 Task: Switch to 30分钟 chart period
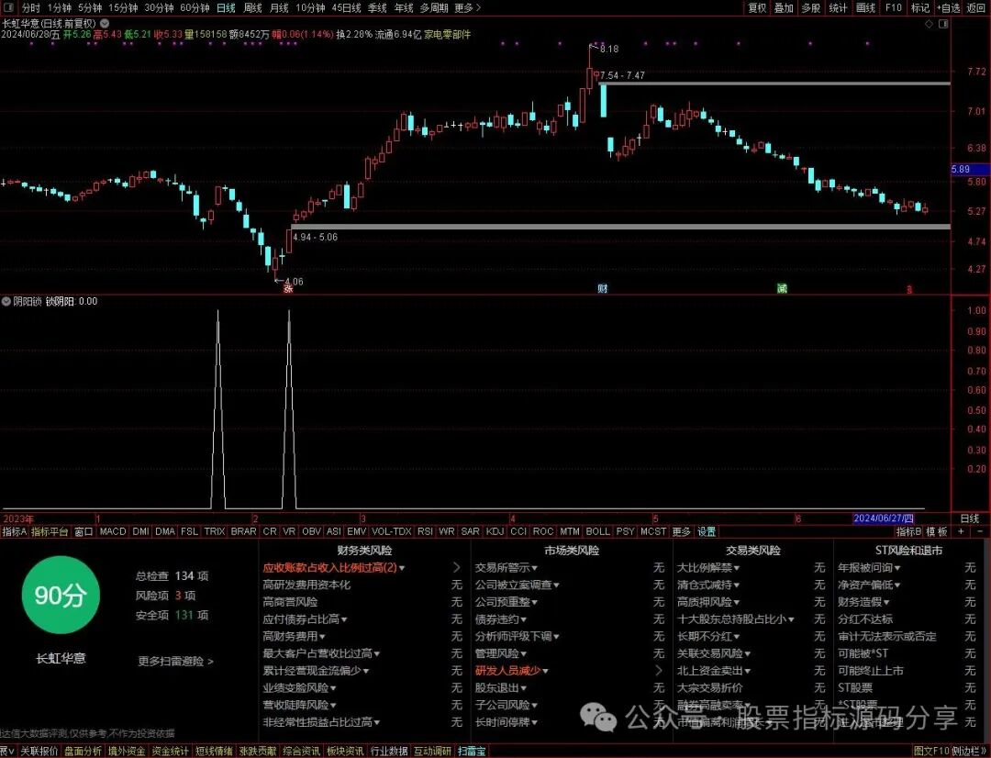pyautogui.click(x=159, y=7)
